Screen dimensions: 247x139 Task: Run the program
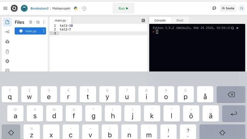pyautogui.click(x=123, y=8)
